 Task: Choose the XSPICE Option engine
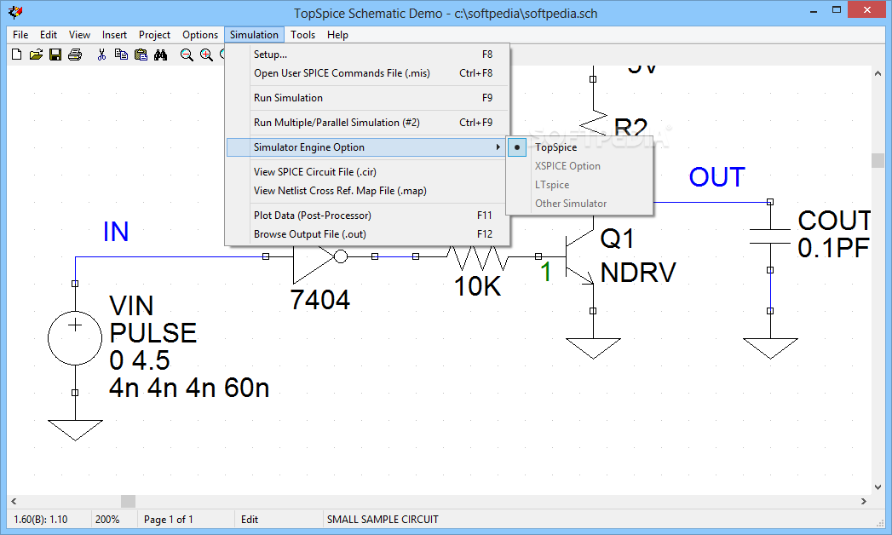(579, 166)
